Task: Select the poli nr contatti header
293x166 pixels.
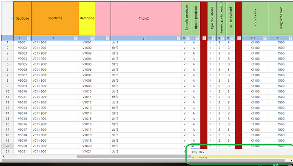Action: point(230,18)
